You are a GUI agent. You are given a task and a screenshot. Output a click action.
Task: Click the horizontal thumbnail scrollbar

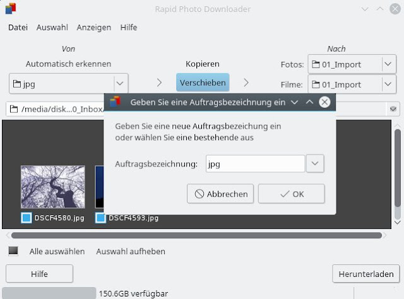tap(196, 235)
